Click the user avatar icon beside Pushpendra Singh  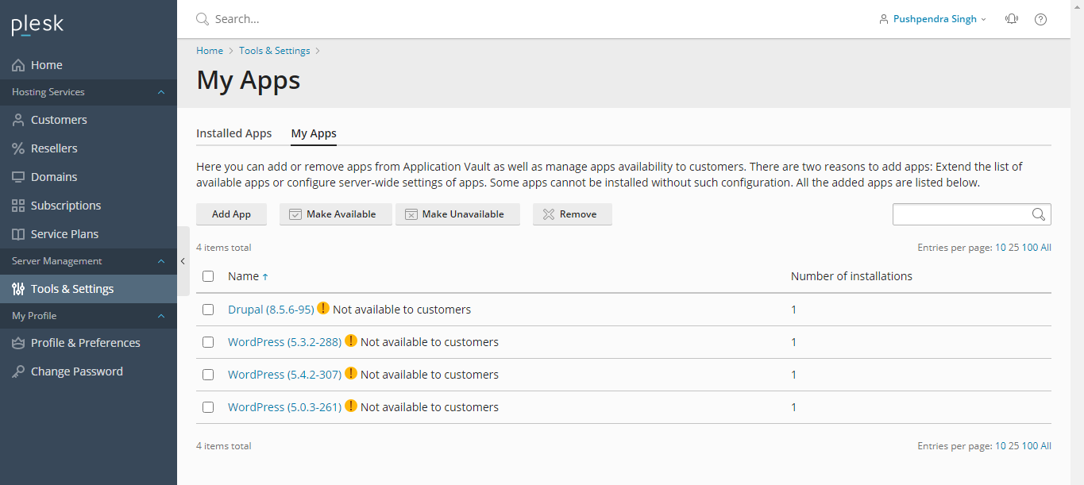884,19
